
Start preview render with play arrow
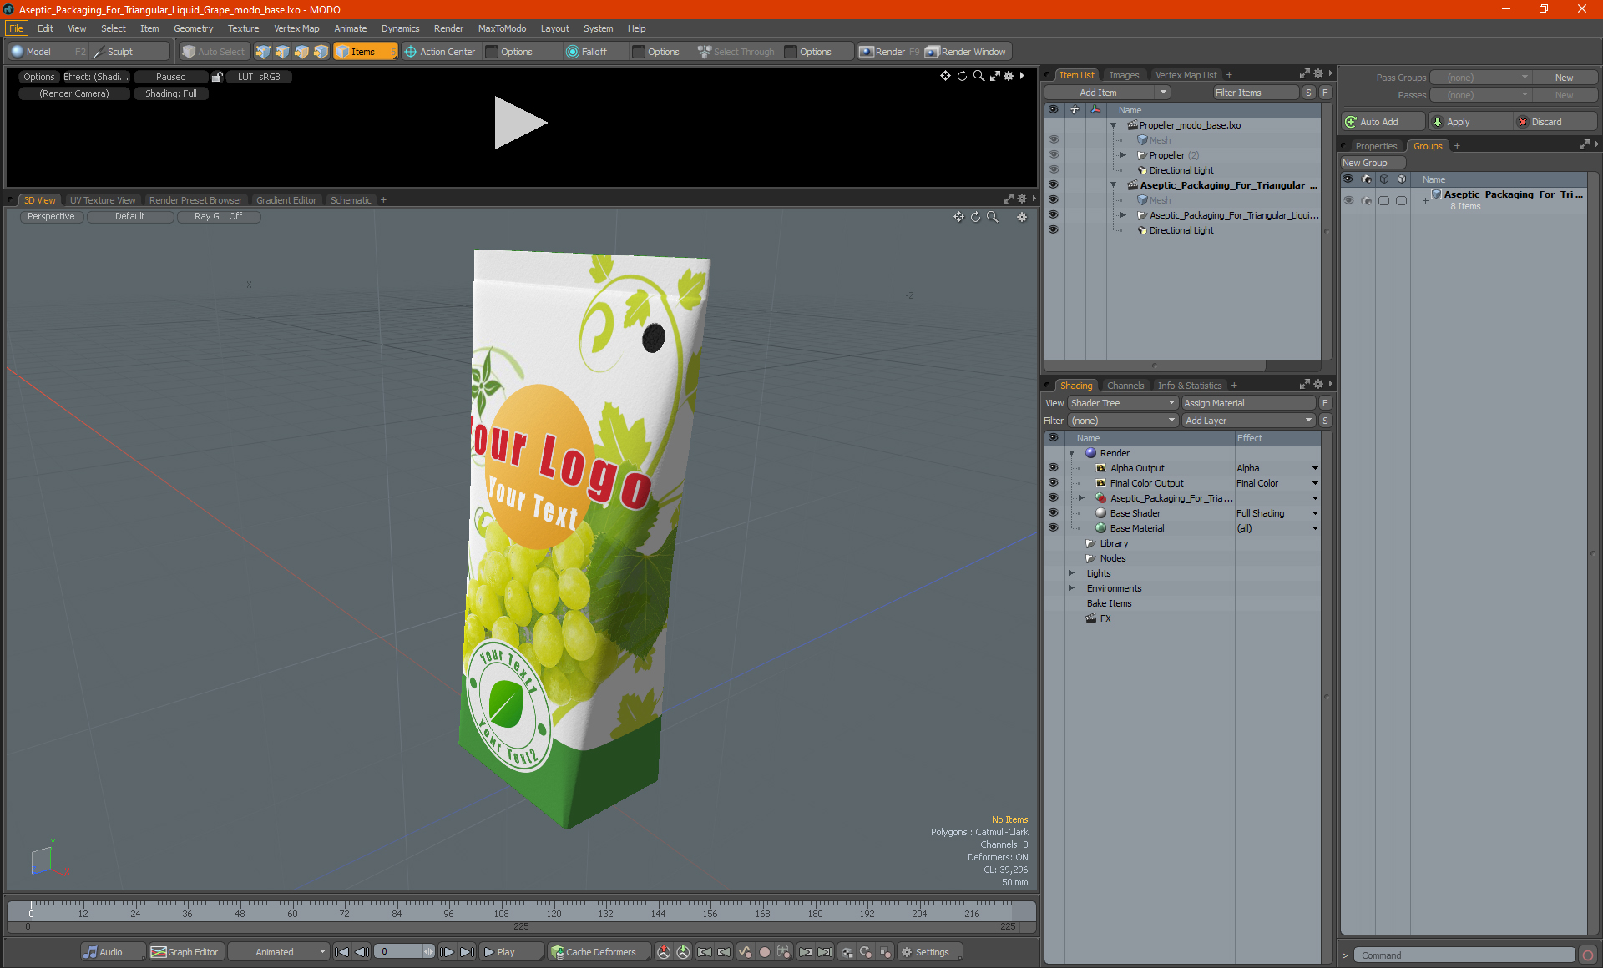519,123
